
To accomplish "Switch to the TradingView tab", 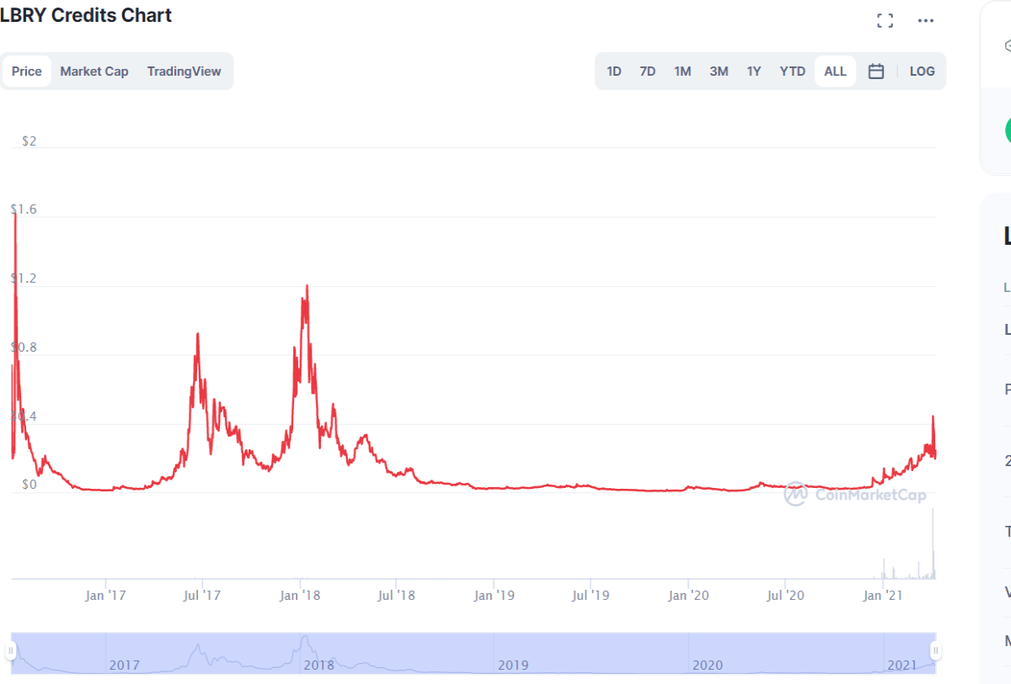I will point(184,72).
